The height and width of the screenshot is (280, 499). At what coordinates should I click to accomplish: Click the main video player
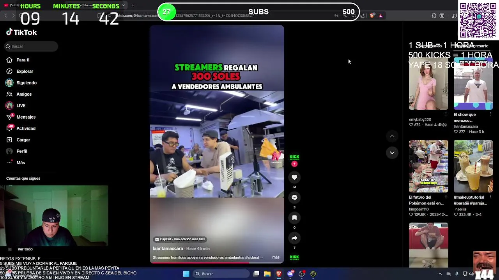[x=217, y=144]
